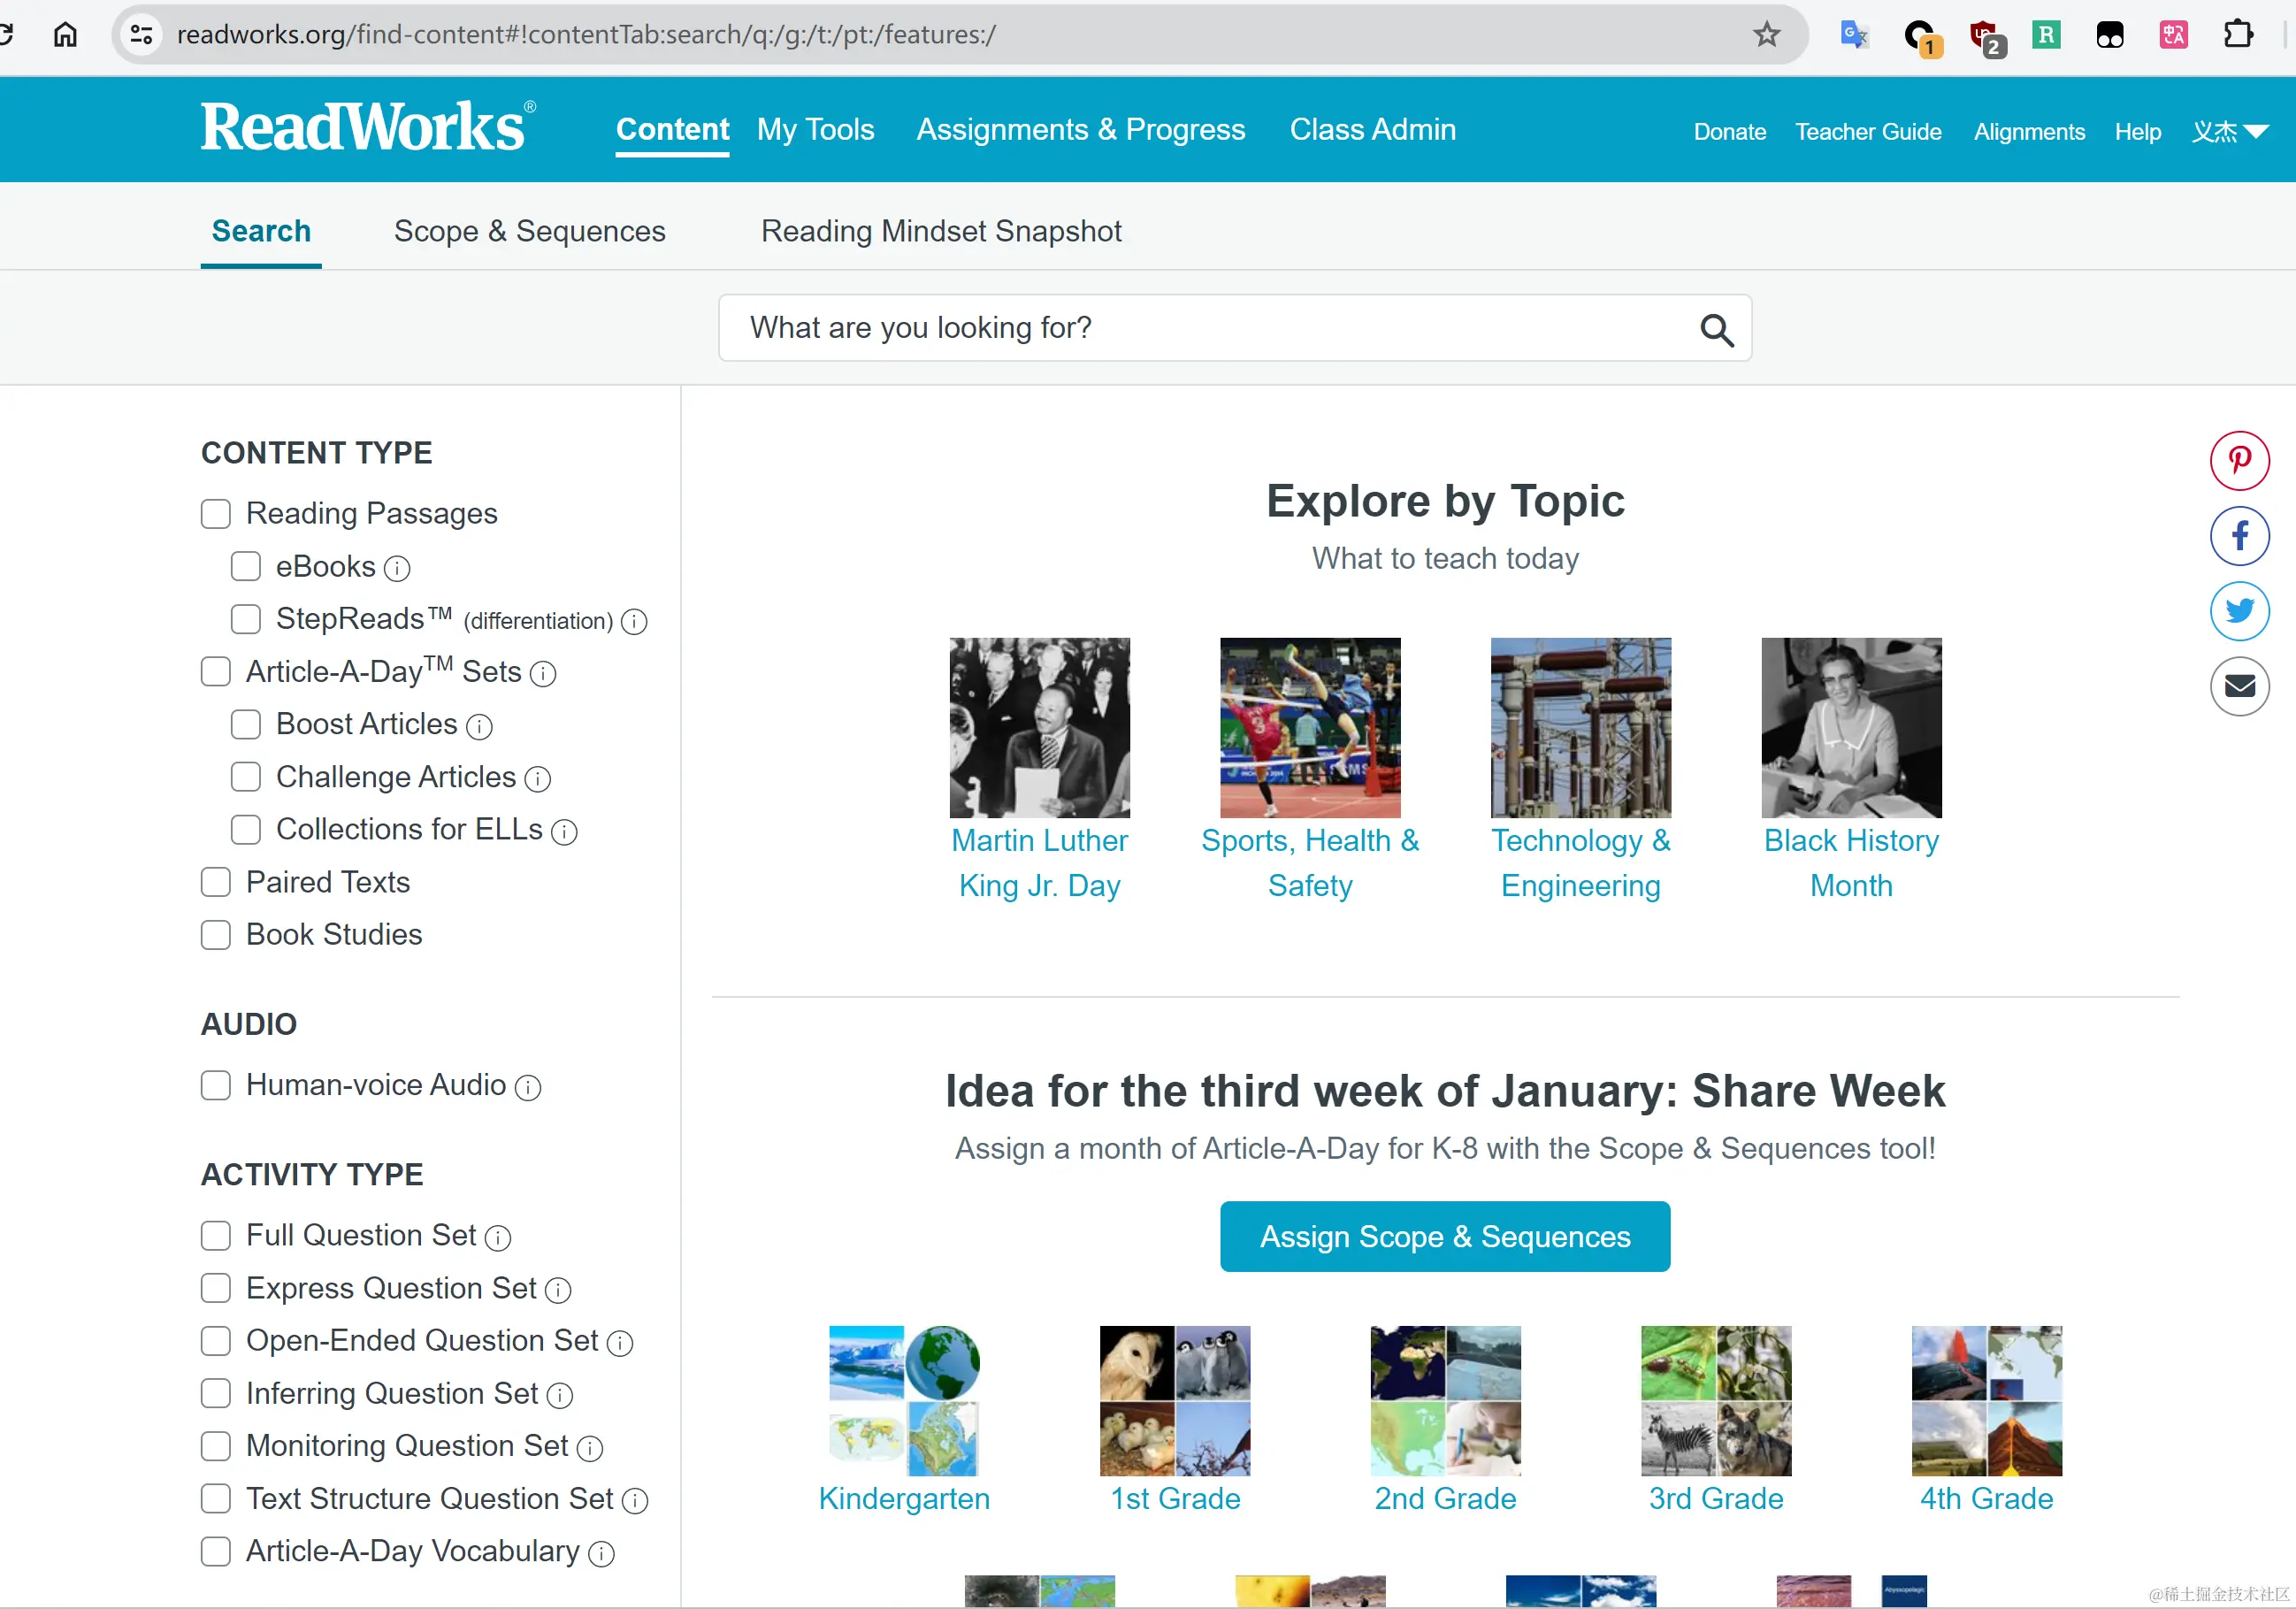
Task: Click the Twitter share icon
Action: [2239, 610]
